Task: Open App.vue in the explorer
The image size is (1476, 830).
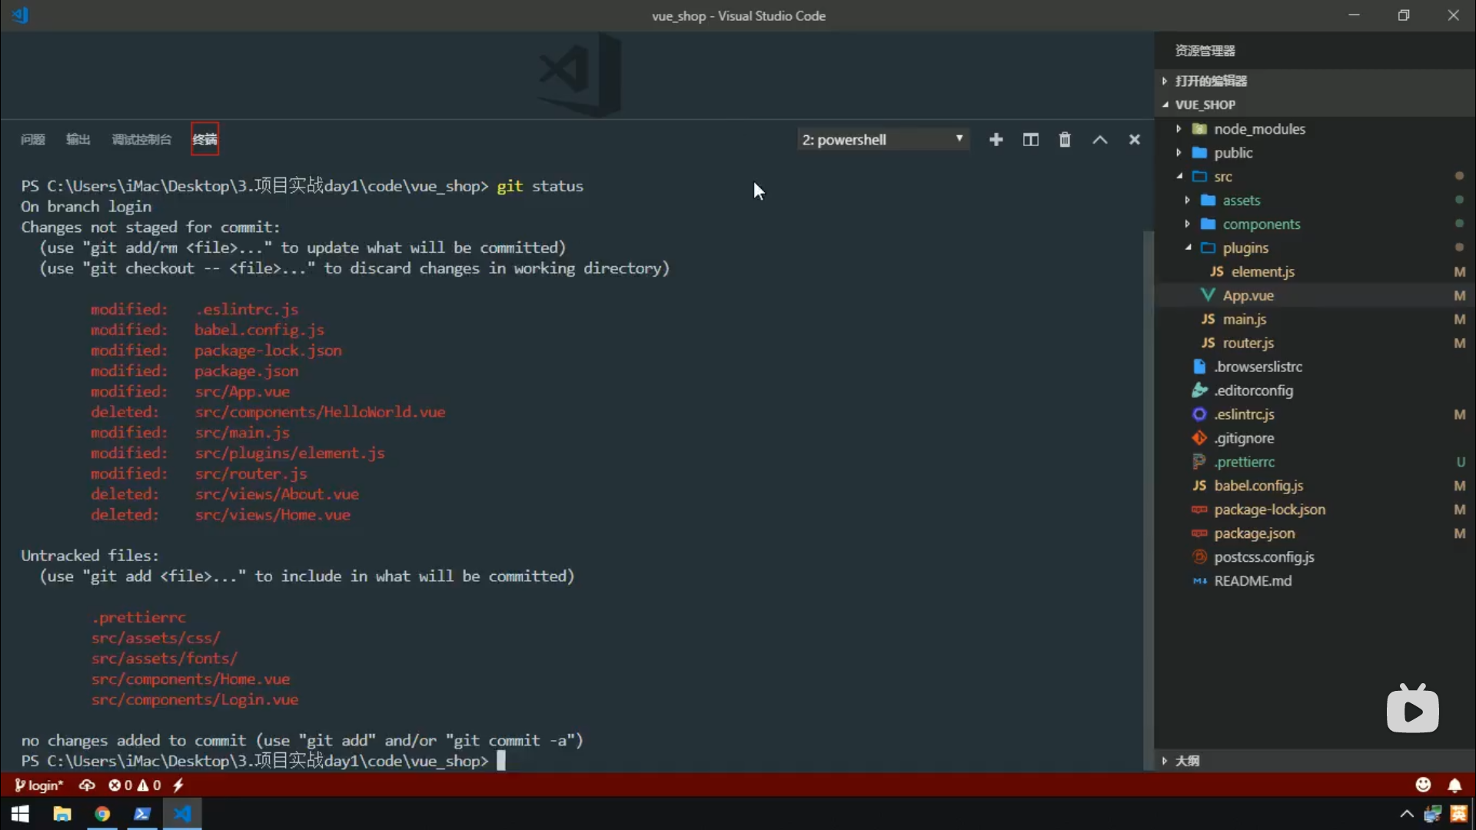Action: coord(1248,295)
